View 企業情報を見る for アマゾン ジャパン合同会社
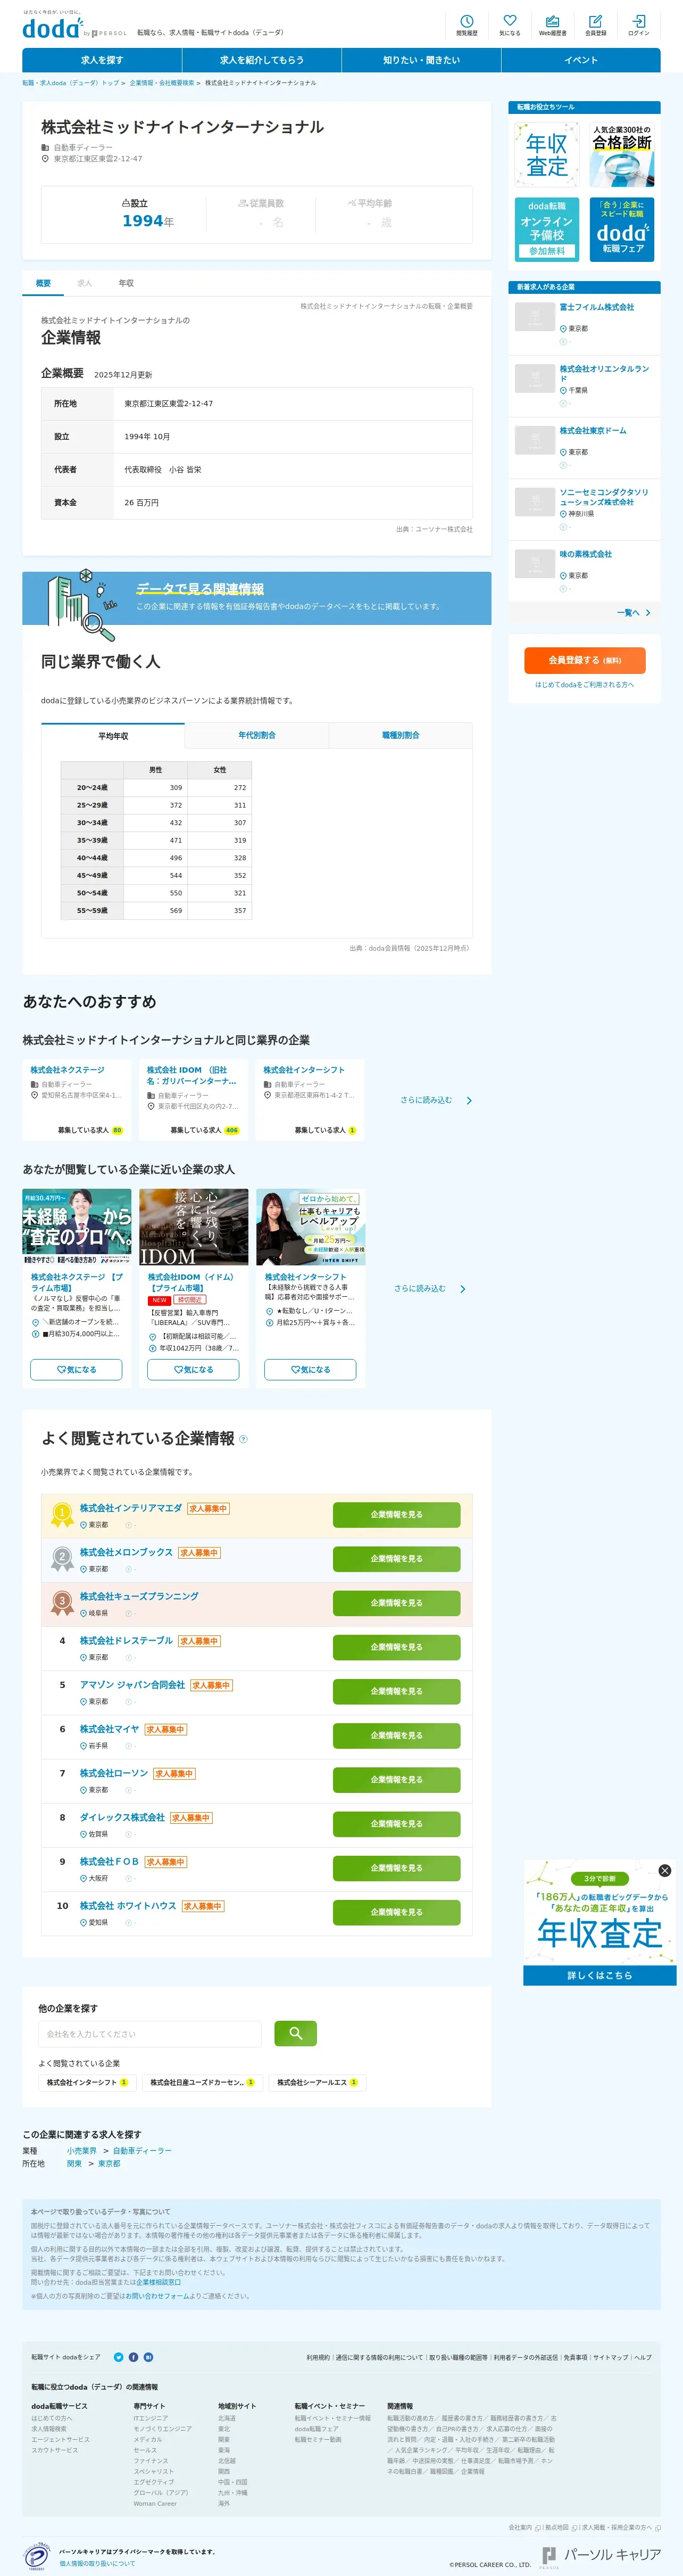Viewport: 683px width, 2576px height. point(396,1692)
